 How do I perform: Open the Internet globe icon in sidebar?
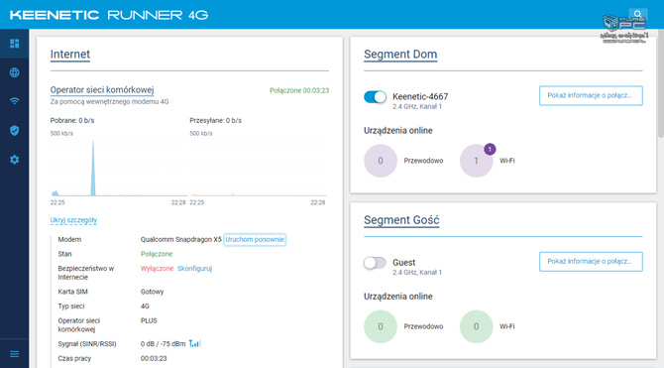tap(15, 72)
